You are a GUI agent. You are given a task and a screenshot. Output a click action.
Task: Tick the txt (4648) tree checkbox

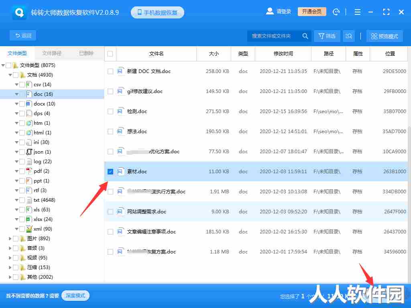coord(22,200)
